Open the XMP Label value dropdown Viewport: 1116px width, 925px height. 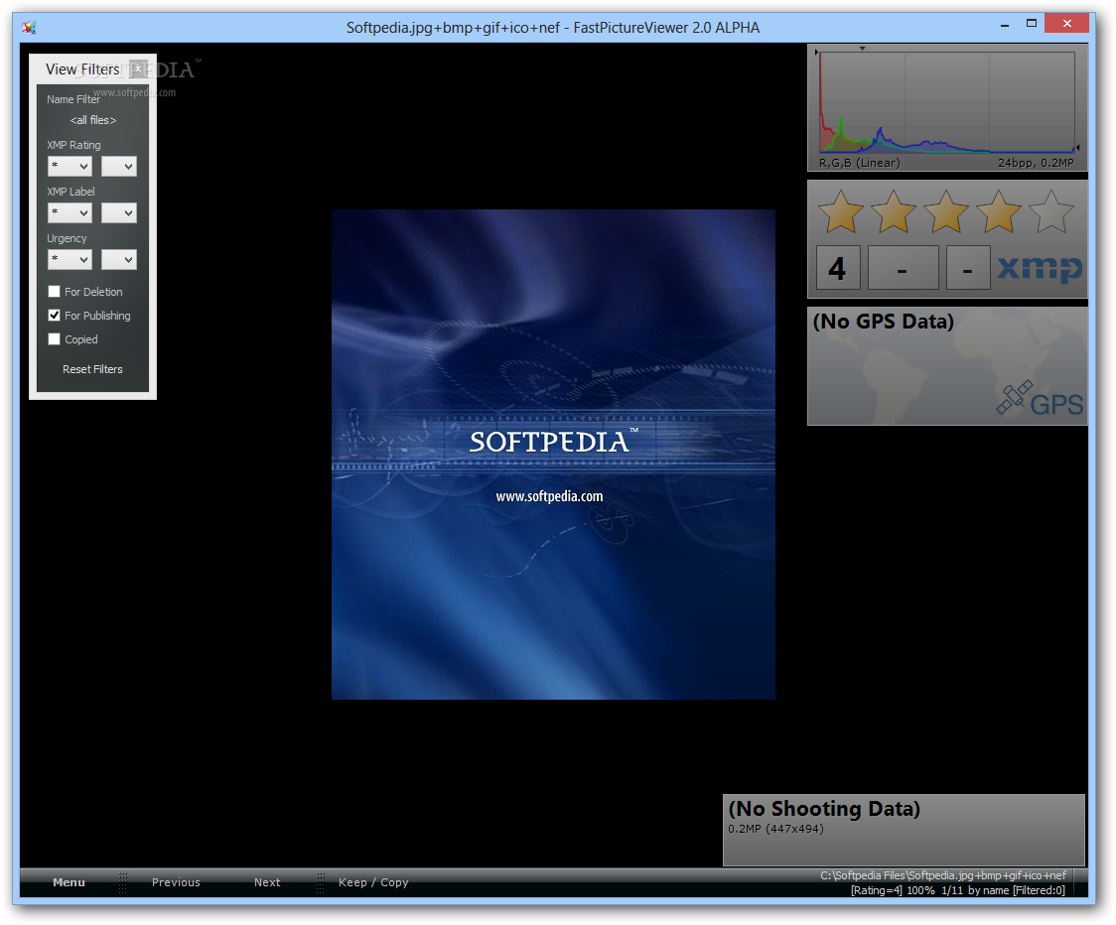(119, 212)
